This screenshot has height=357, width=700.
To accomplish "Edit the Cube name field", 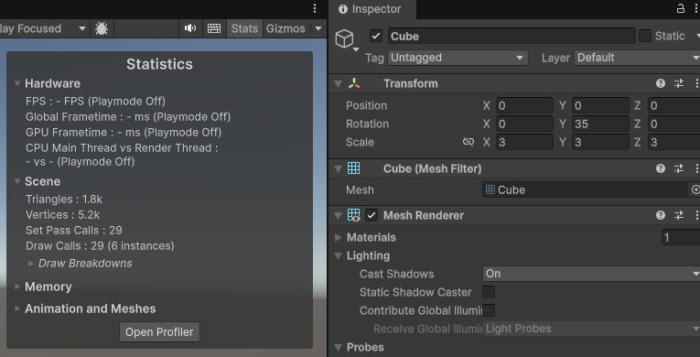I will (x=512, y=37).
